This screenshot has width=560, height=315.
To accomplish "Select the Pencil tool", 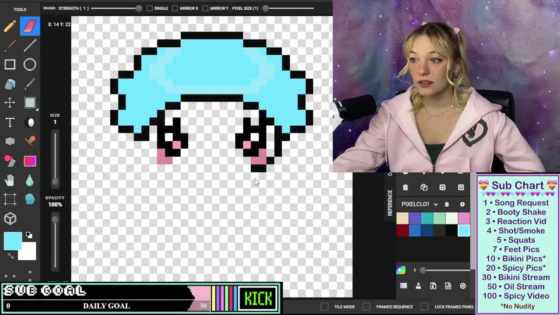I will click(10, 26).
